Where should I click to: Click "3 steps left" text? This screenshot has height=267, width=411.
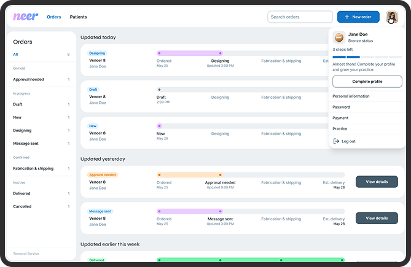[343, 50]
